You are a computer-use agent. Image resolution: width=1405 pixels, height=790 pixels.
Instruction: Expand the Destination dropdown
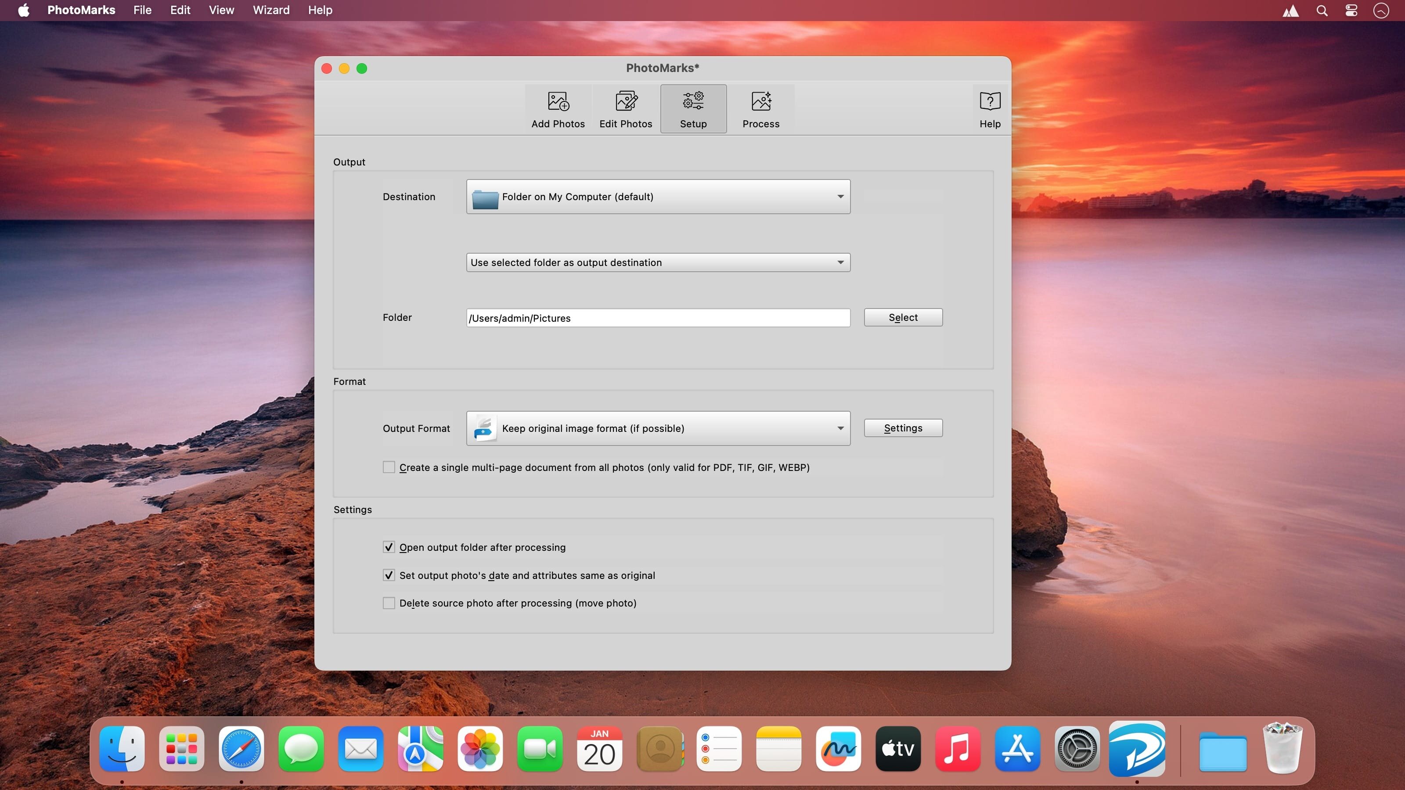point(658,197)
